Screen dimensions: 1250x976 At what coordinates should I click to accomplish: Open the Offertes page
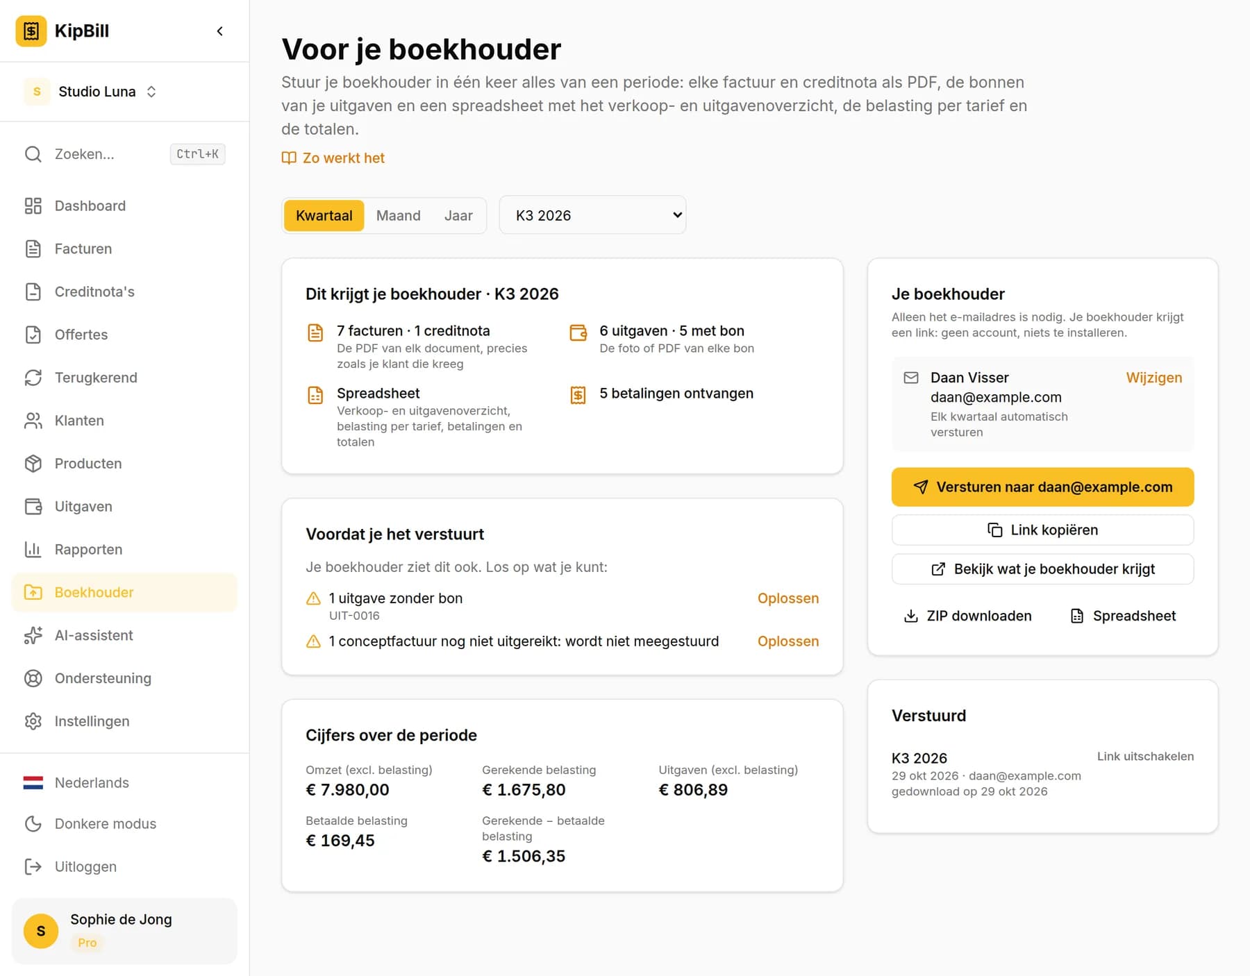[x=124, y=335]
